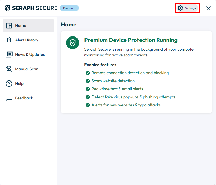The width and height of the screenshot is (216, 185).
Task: Click the News & Updates newspaper icon
Action: point(9,55)
